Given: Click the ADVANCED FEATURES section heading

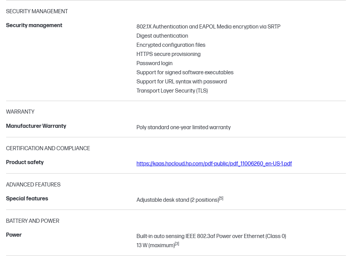Looking at the screenshot, I should (33, 184).
